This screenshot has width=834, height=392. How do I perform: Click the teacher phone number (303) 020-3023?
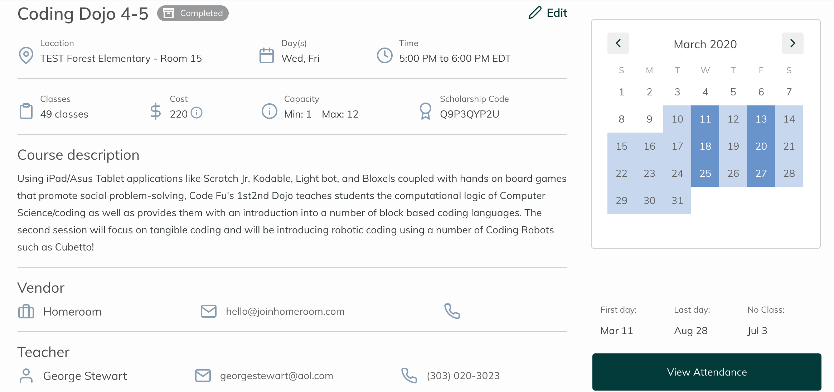pyautogui.click(x=463, y=376)
